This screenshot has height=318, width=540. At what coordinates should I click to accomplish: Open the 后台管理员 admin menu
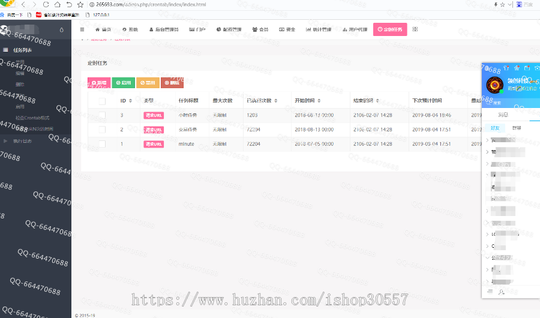pos(164,29)
